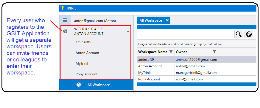Sort by Owner column header
Screen dimensions: 260x108
tap(181, 52)
